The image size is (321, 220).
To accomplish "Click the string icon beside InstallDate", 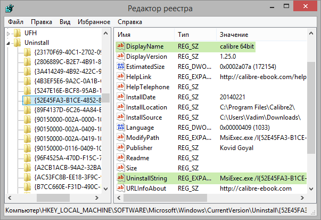I will point(121,97).
